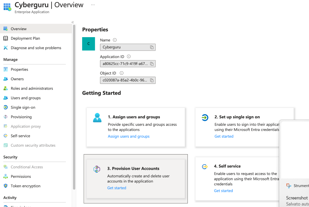This screenshot has width=309, height=207.
Task: Click the 1. Assign users and groups heading
Action: pos(134,117)
